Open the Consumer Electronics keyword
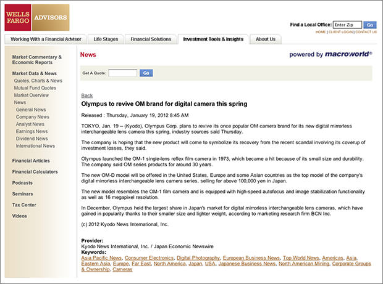Viewport: 383px width, 284px height. coord(149,258)
